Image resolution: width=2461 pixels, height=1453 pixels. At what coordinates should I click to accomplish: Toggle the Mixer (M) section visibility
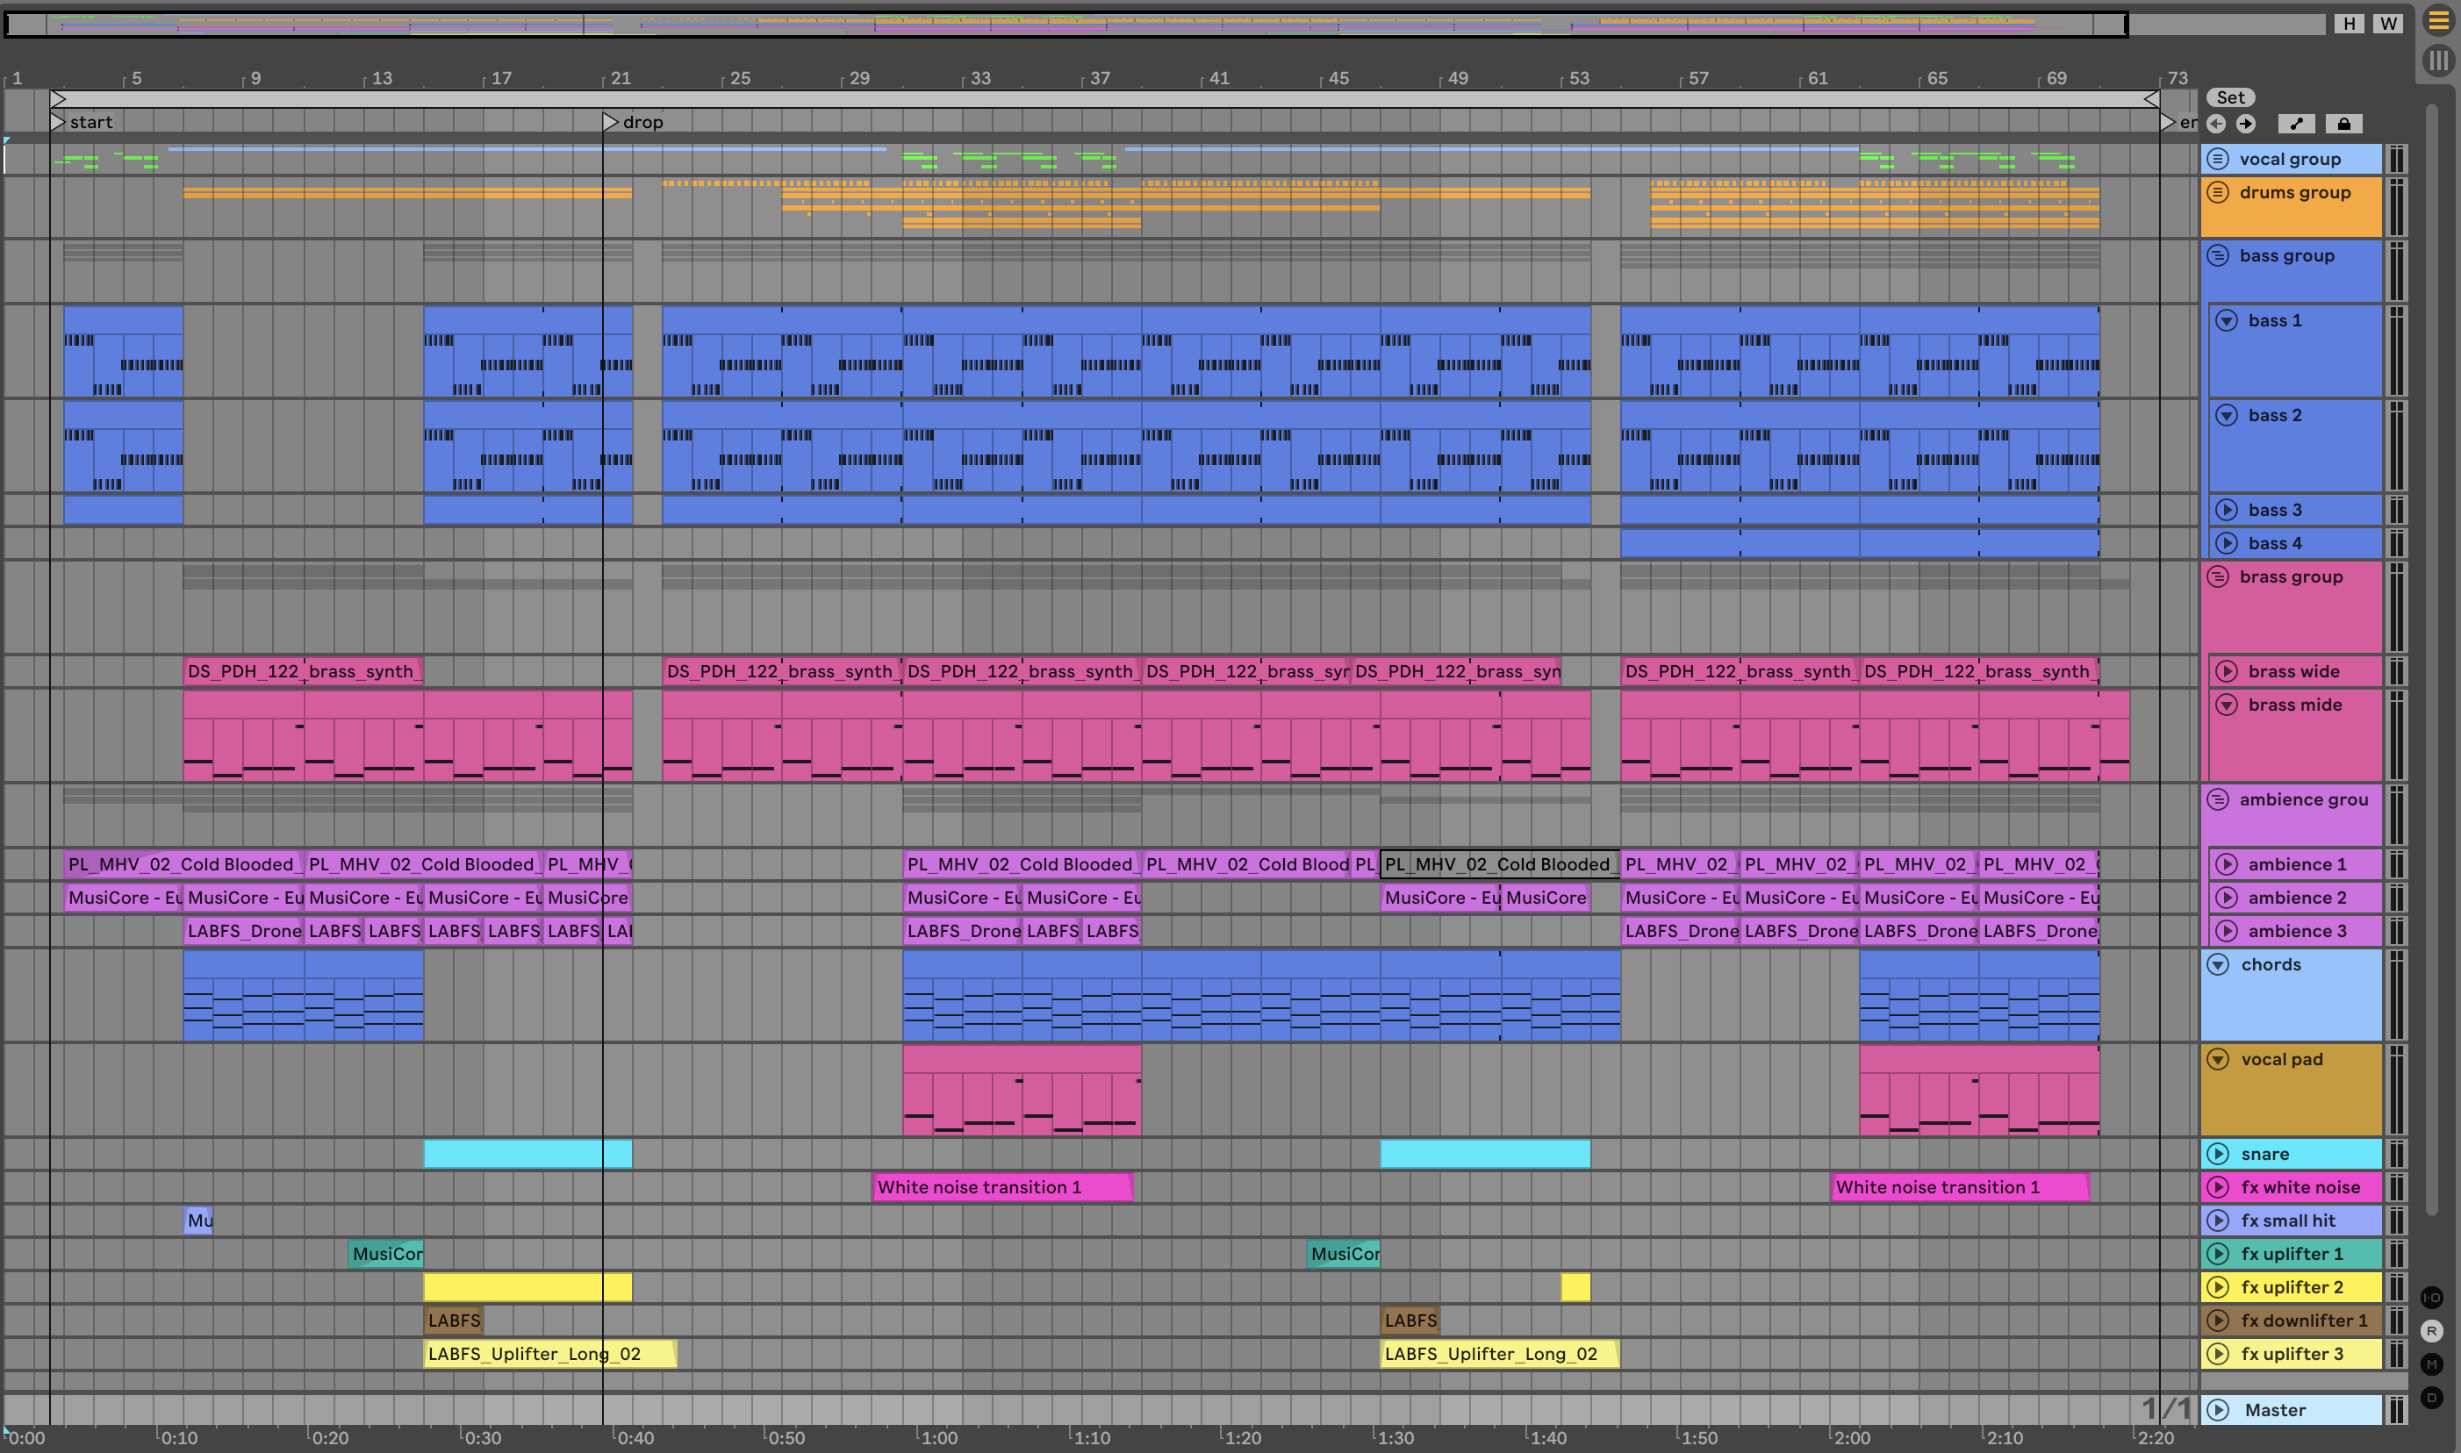[x=2432, y=1364]
